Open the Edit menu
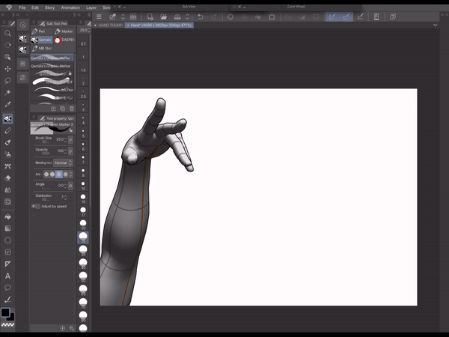The width and height of the screenshot is (449, 337). pyautogui.click(x=35, y=7)
